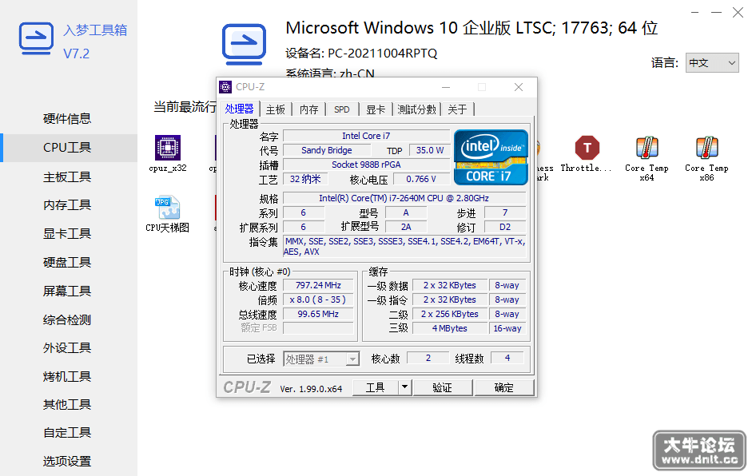Click the 797.24 MHz core speed value
The width and height of the screenshot is (752, 476).
click(x=318, y=286)
